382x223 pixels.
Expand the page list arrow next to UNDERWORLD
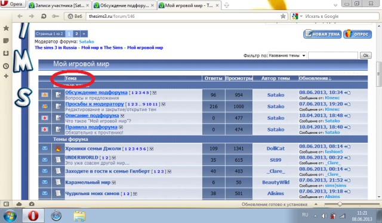click(x=114, y=158)
